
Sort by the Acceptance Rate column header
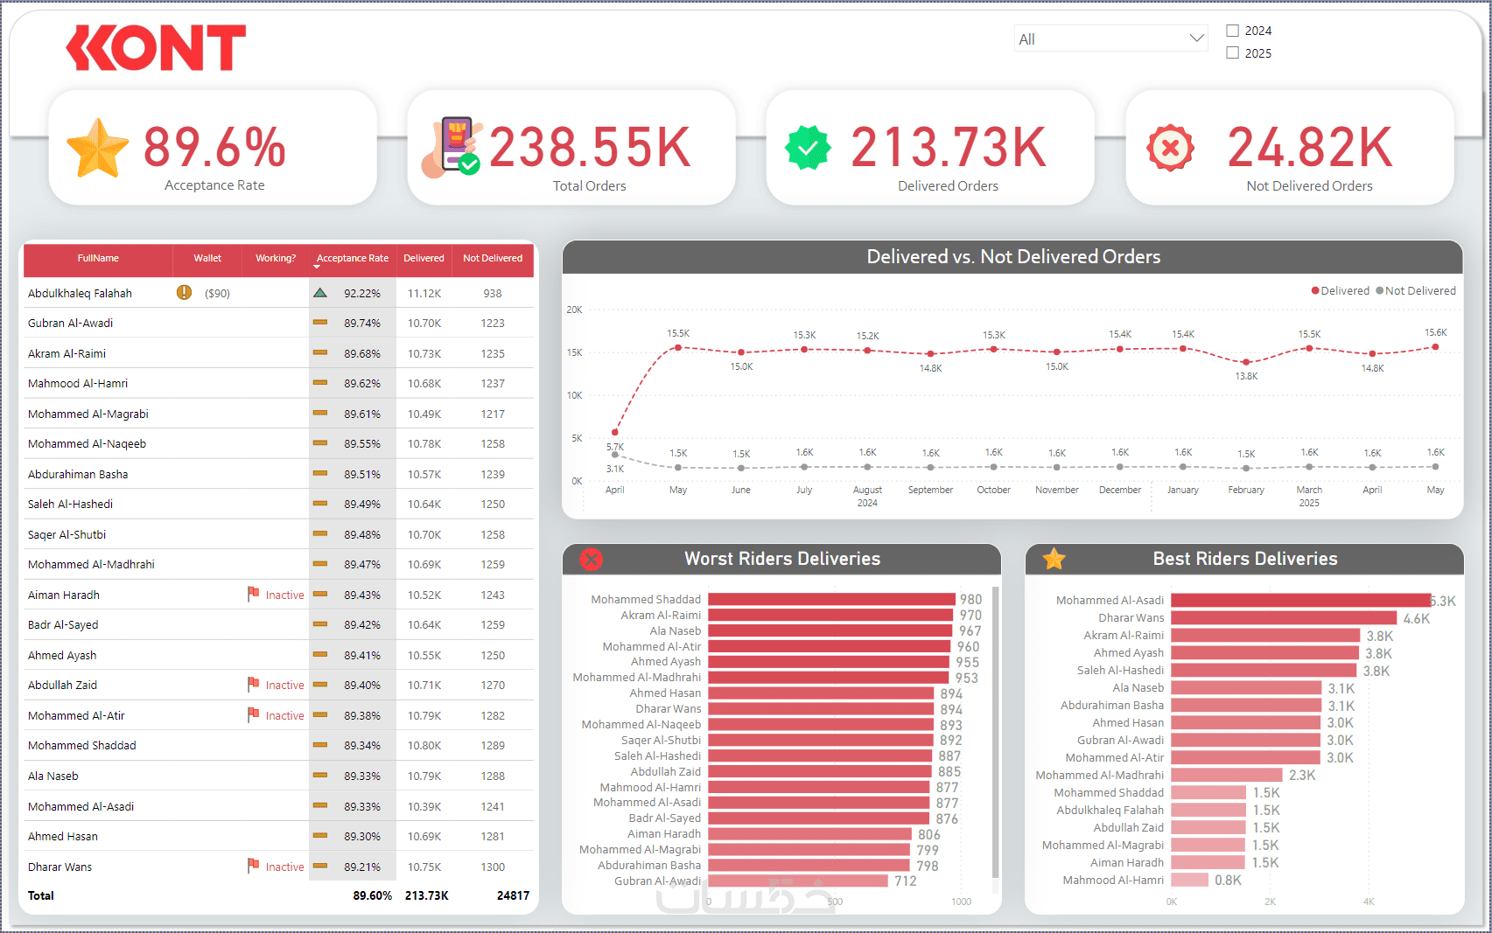click(353, 259)
